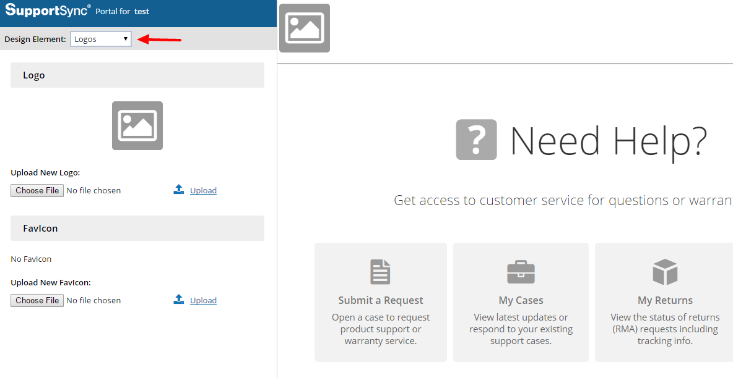Click the Need Help? heading text
This screenshot has height=378, width=733.
coord(608,140)
